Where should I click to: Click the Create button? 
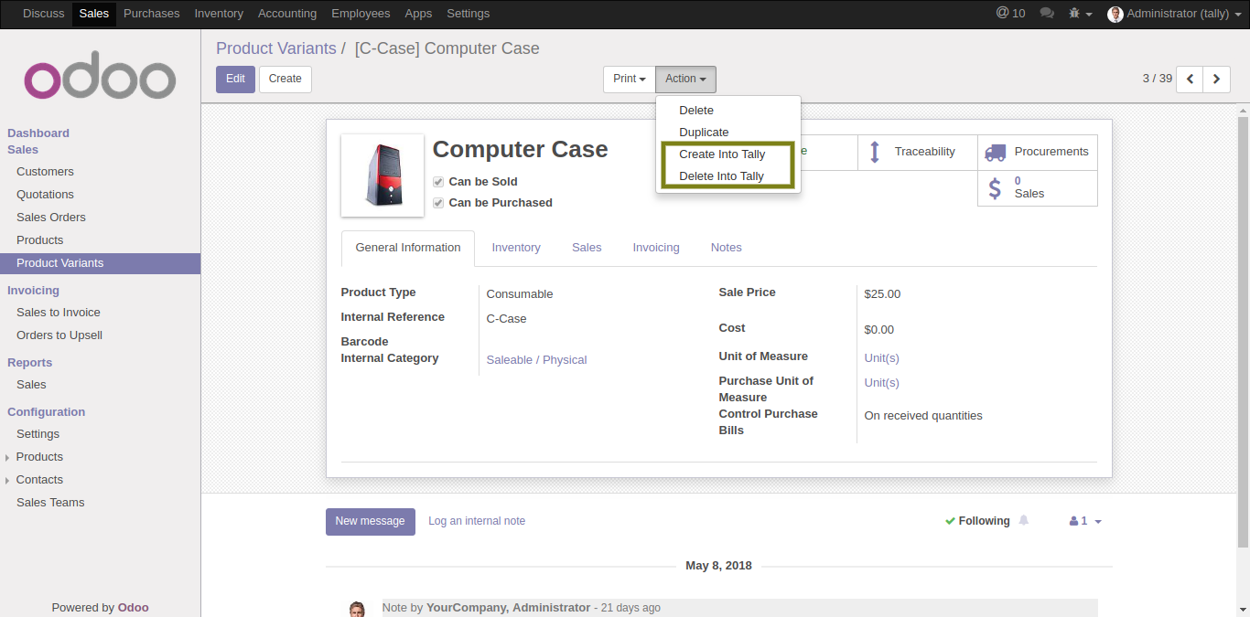tap(286, 80)
